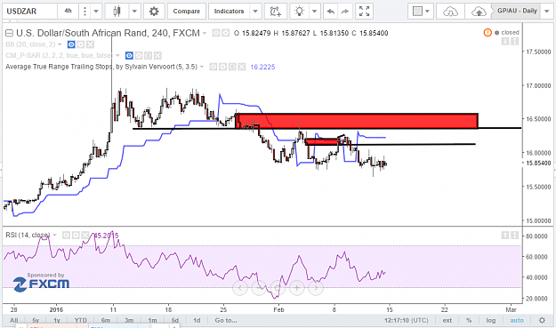Hide the RSI indicator eye
Viewport: 556px width, 328px height.
point(67,236)
